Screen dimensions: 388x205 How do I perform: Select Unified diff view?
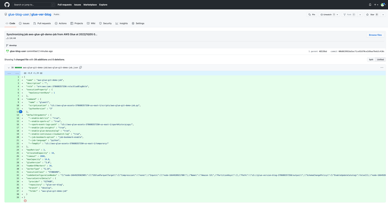(380, 60)
